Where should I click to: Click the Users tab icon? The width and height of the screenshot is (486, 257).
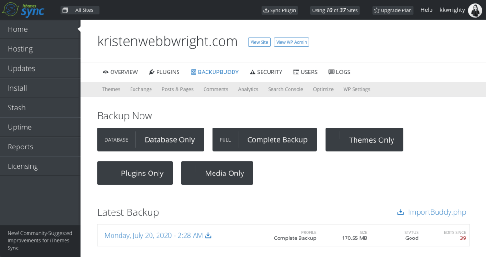point(296,72)
